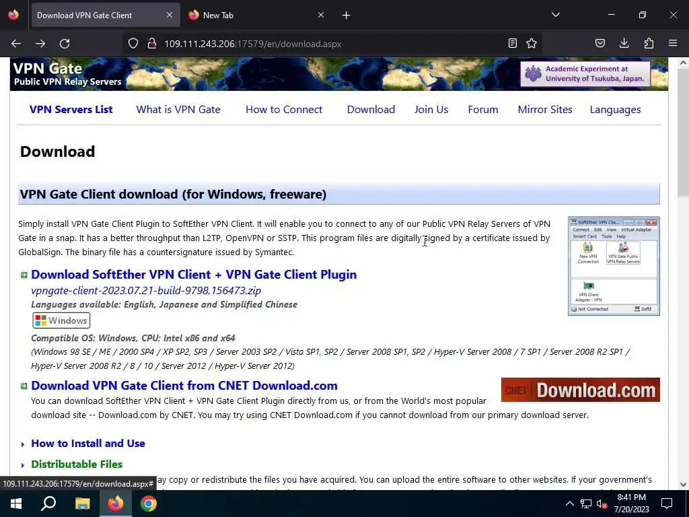Click the Firefox taskbar icon
The width and height of the screenshot is (689, 517).
pyautogui.click(x=116, y=504)
